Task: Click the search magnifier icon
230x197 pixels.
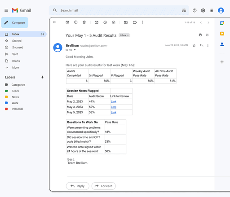Action: pos(55,10)
